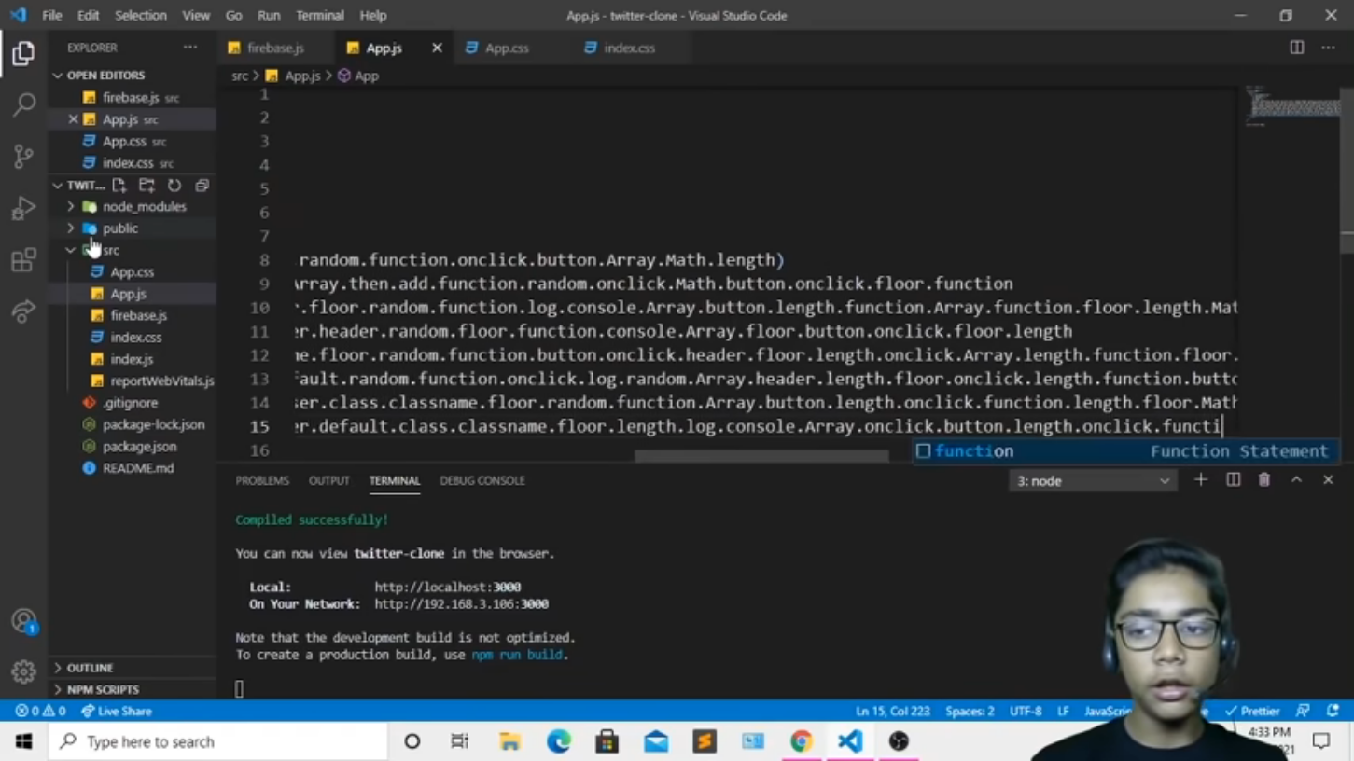Close App.js in Open Editors list

click(x=73, y=119)
